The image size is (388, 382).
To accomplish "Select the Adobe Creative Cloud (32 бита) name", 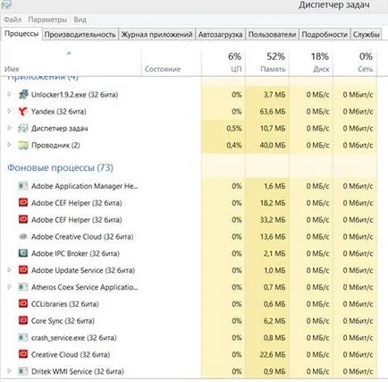I will click(x=82, y=237).
